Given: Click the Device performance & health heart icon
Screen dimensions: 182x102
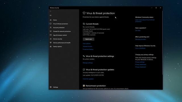Looking at the screenshot, I should coord(51,43).
